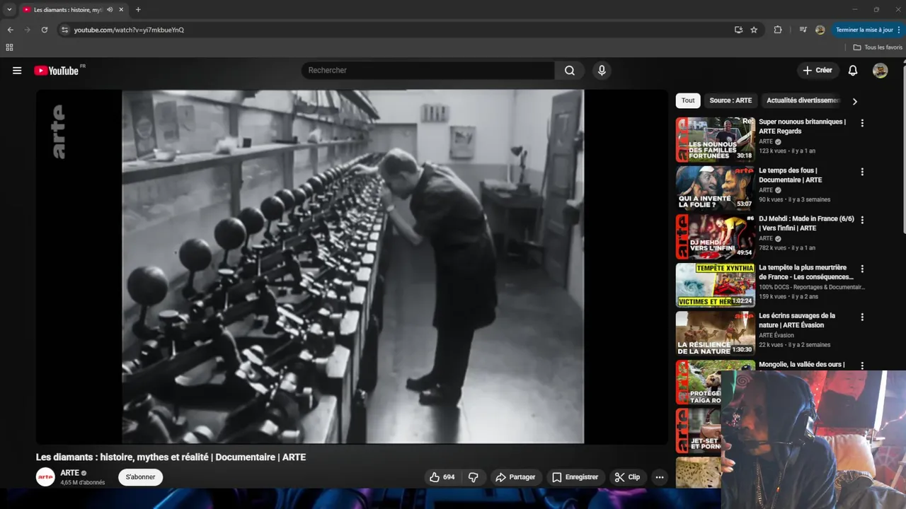
Task: Reload the current page
Action: tap(44, 30)
